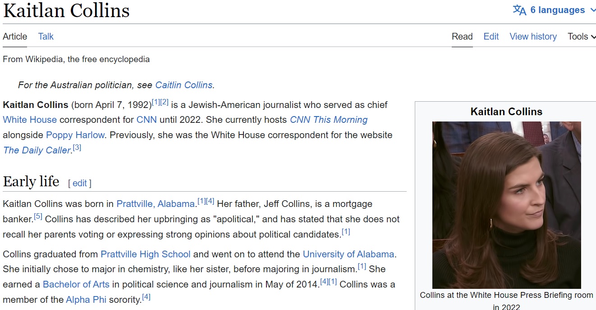Click the Kaitlan Collins page title

click(66, 11)
